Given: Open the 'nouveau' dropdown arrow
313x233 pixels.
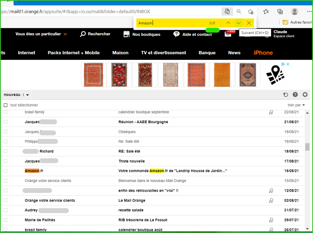Looking at the screenshot, I should [x=28, y=95].
